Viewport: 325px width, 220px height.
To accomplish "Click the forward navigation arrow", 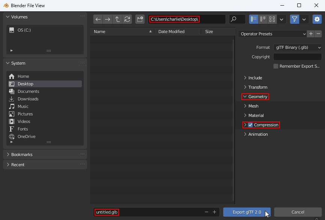I will click(x=108, y=19).
